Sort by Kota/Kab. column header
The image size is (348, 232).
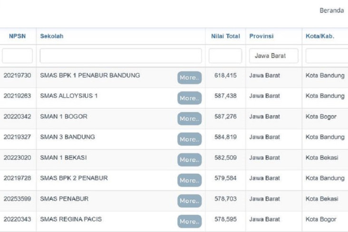point(320,36)
